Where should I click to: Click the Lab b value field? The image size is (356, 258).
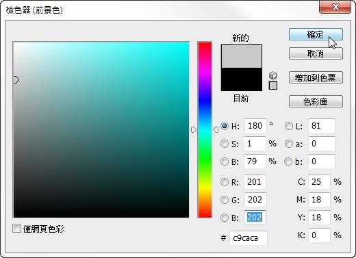322,162
